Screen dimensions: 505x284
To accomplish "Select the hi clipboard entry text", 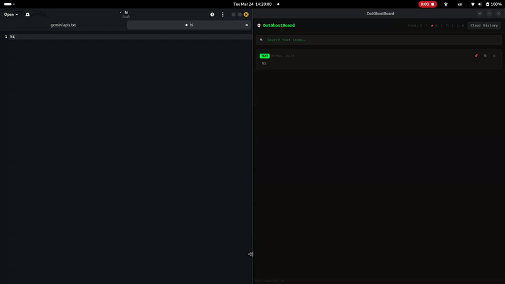I will tap(264, 64).
